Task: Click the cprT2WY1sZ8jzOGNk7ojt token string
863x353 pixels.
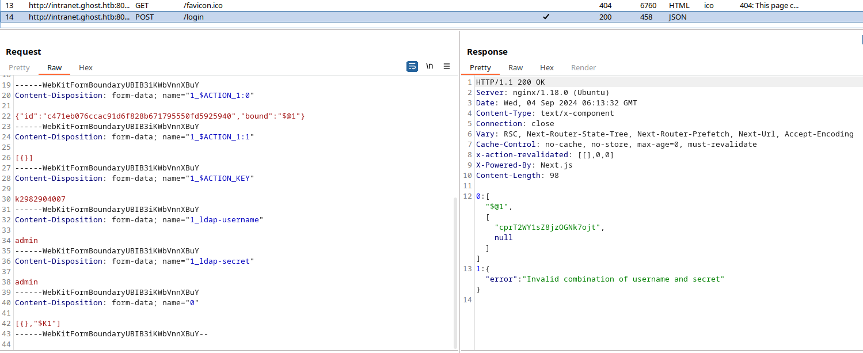Action: pos(548,227)
